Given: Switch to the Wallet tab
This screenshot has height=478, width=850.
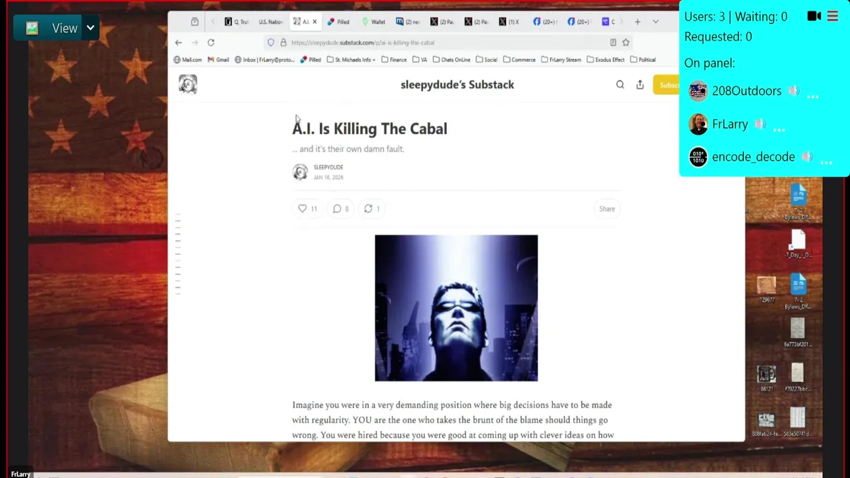Looking at the screenshot, I should (374, 22).
